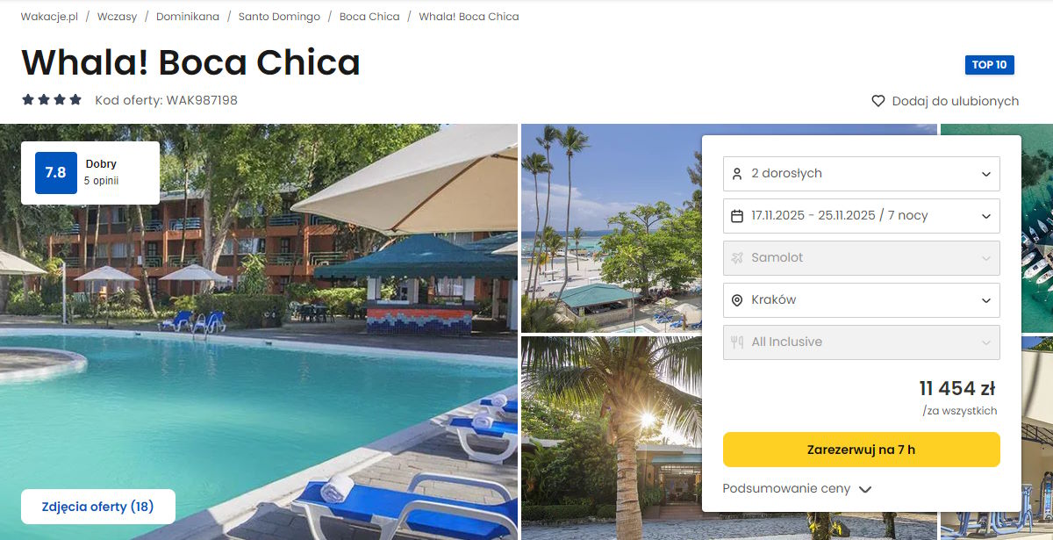Click the airplane icon next to Samolot

pos(737,258)
